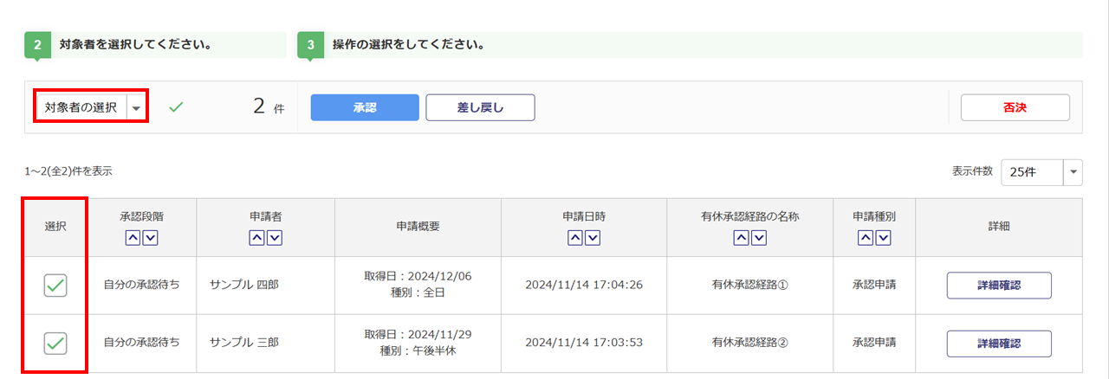
Task: Open 詳細確認 for サンプル 四郎
Action: (x=998, y=285)
